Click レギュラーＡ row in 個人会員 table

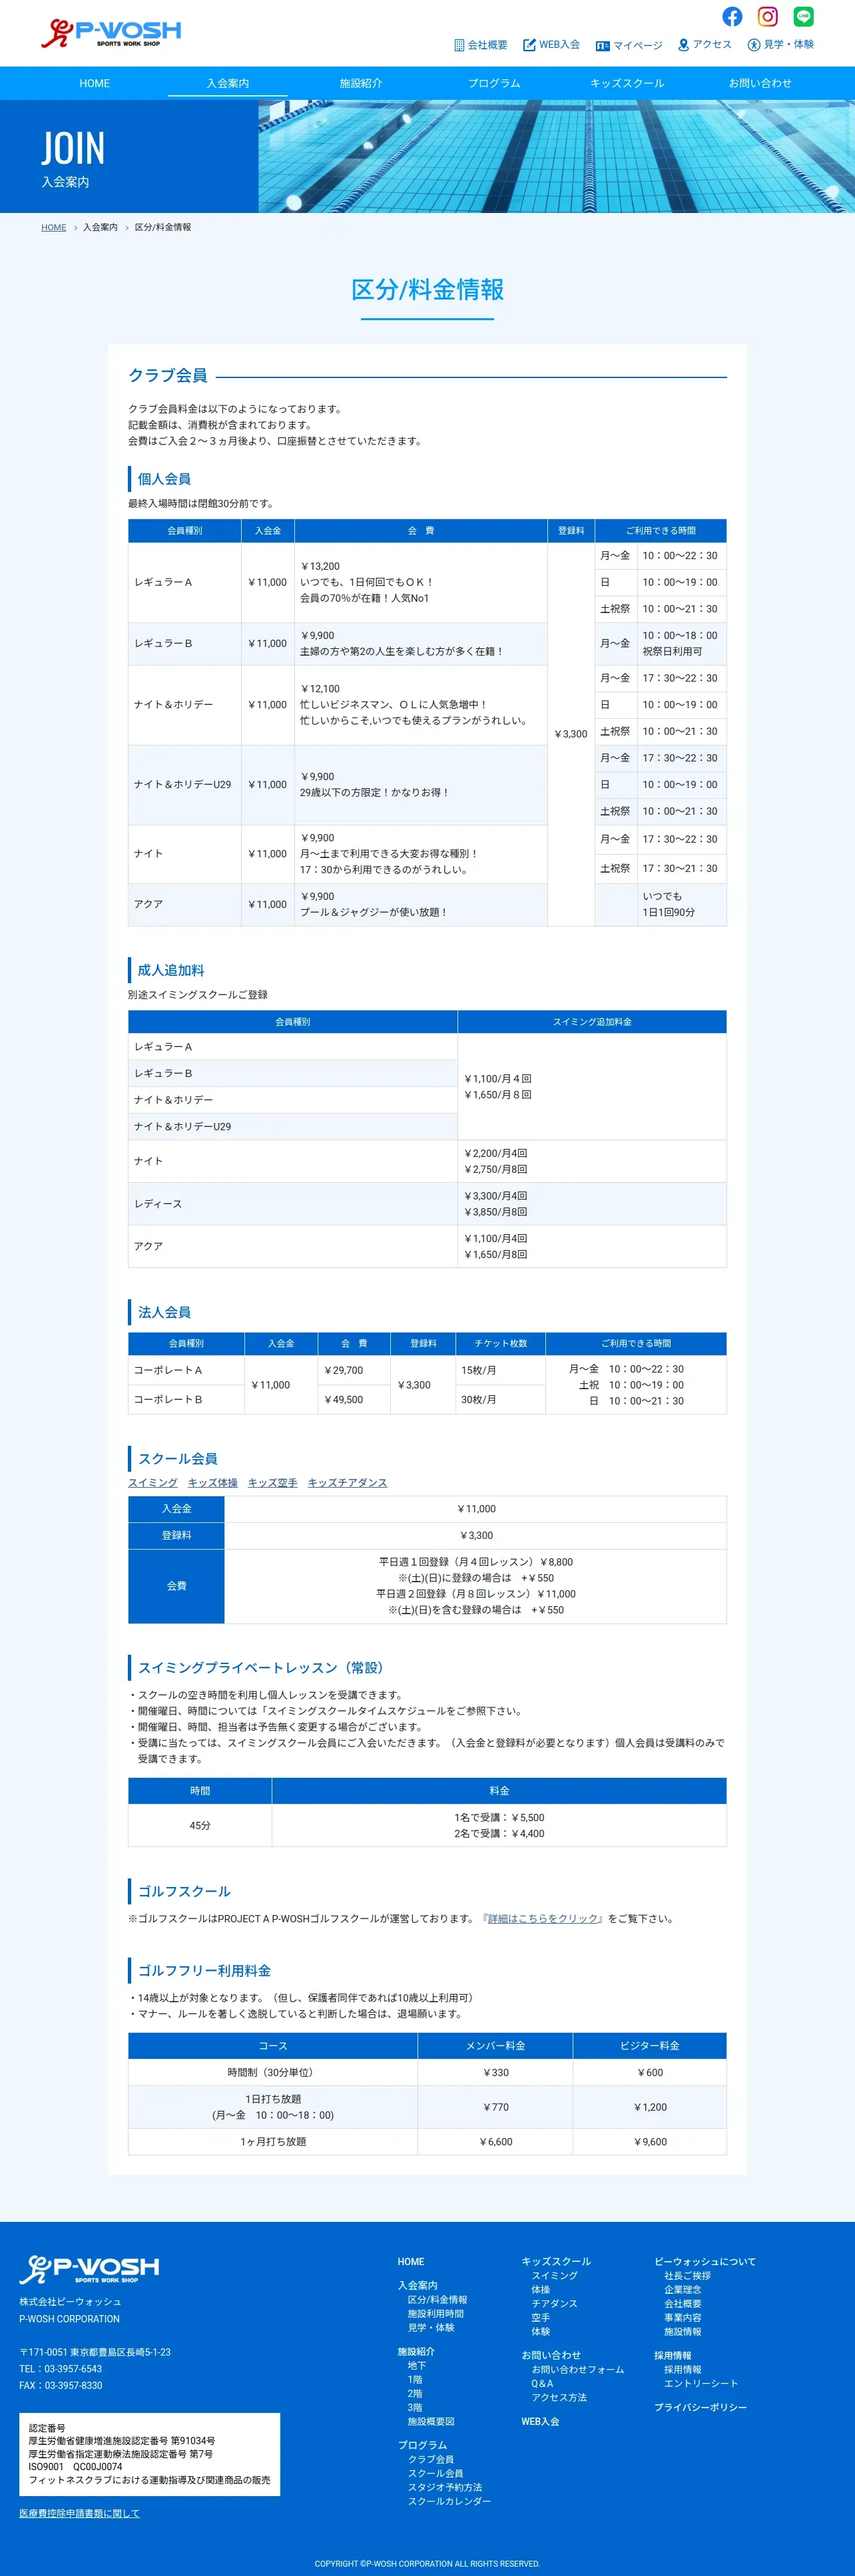pyautogui.click(x=427, y=582)
